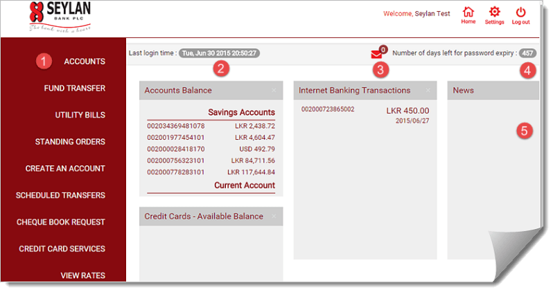Open Create an Account menu item
Viewport: 553px width, 292px height.
(65, 168)
